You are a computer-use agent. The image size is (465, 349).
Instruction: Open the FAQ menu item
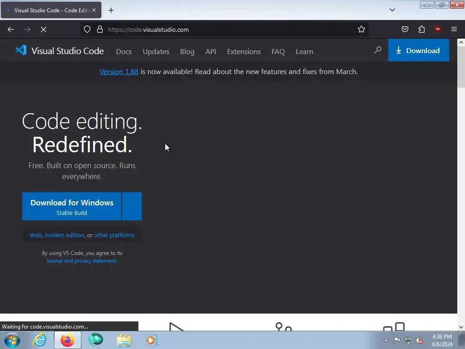click(x=278, y=52)
